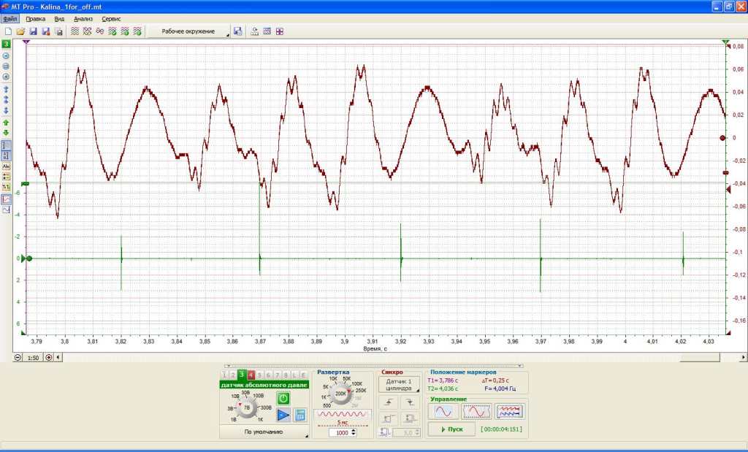748x452 pixels.
Task: Click the green T2 marker at top right of chart
Action: coord(725,42)
